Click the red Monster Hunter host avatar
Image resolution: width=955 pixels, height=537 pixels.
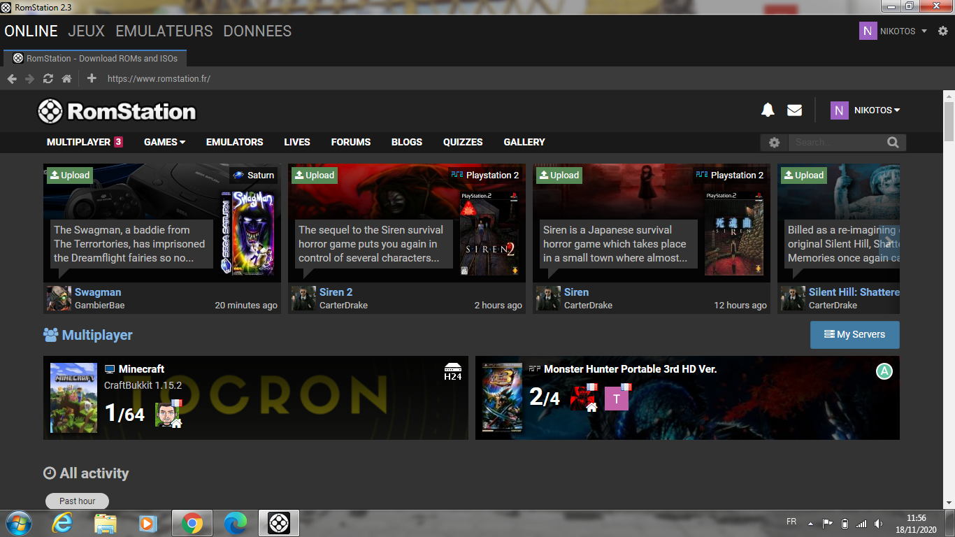coord(584,397)
